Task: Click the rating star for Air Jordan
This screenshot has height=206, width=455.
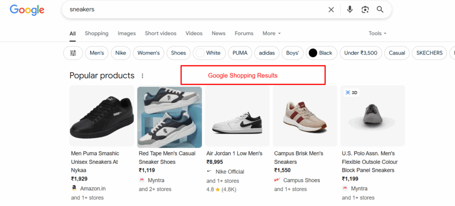Action: (218, 190)
